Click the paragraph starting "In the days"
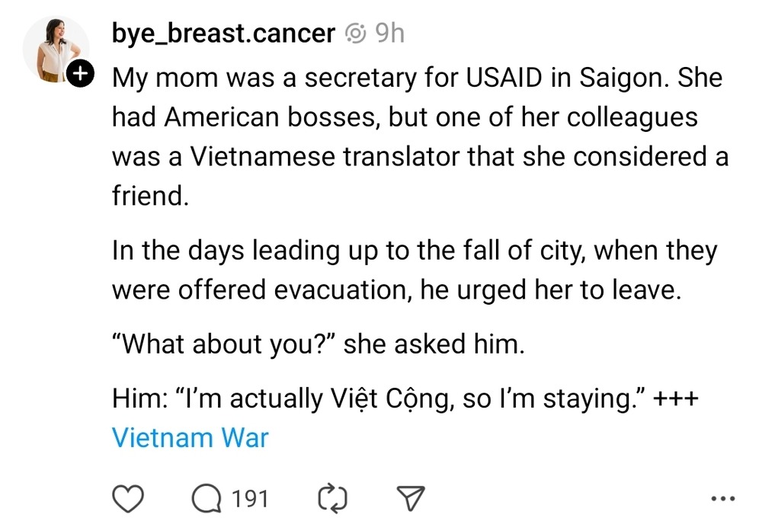 415,270
